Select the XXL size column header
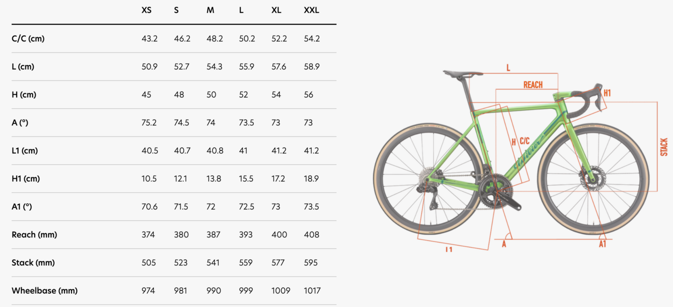The image size is (673, 307). pos(311,10)
